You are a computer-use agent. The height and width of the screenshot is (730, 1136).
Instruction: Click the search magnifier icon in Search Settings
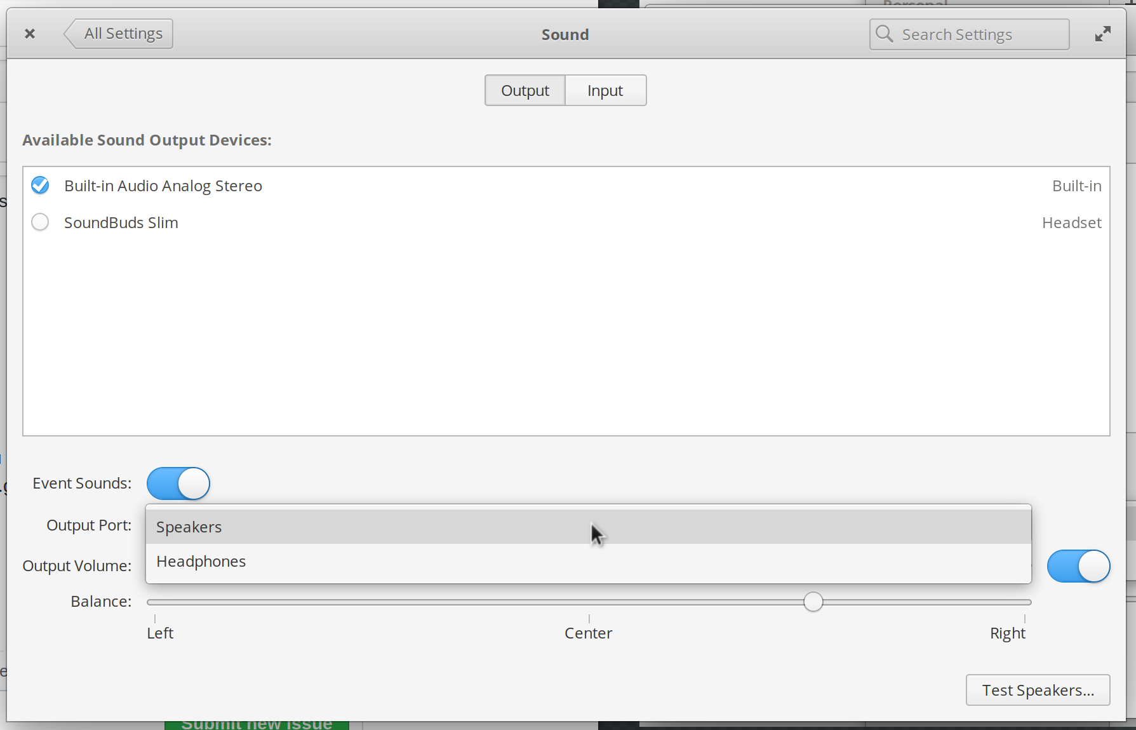tap(883, 34)
